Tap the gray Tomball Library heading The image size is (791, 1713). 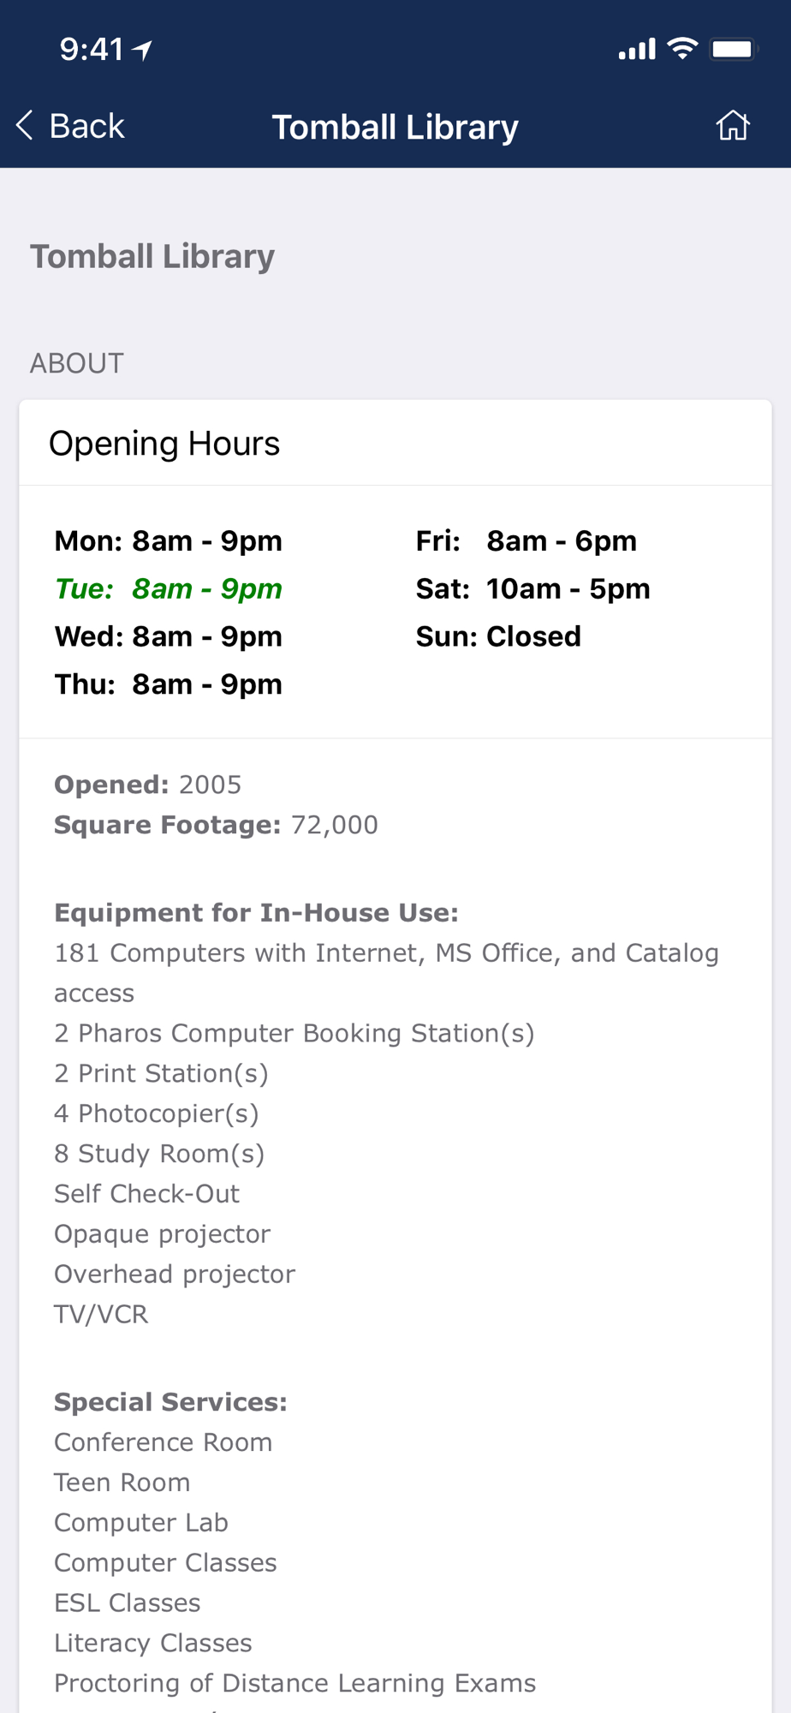152,256
